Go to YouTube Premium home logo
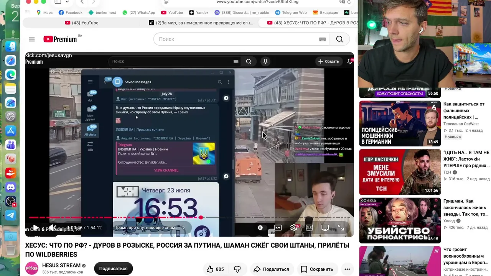This screenshot has height=276, width=491. click(60, 39)
